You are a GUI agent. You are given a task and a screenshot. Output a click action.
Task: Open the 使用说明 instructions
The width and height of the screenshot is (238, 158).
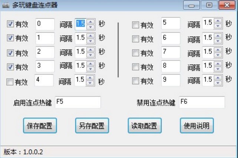pos(197,126)
